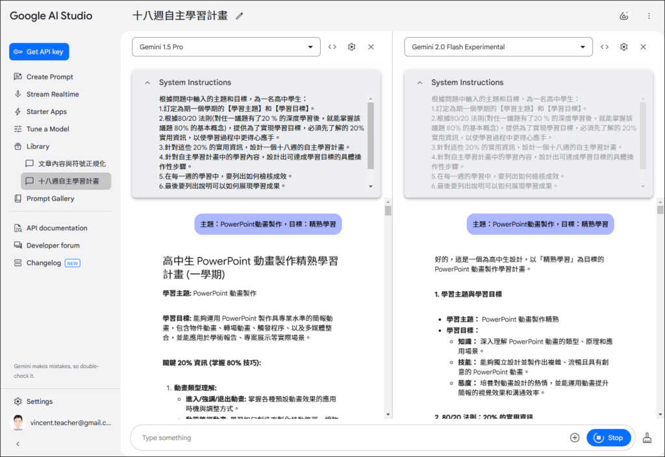Click down arrow of right chat scrollbar
This screenshot has width=665, height=457.
660,415
